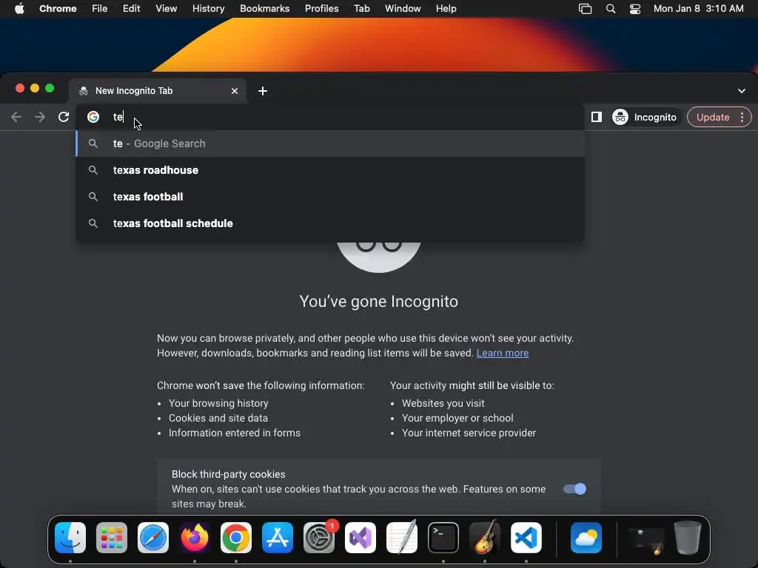Click the forward navigation arrow
The height and width of the screenshot is (568, 758).
40,117
